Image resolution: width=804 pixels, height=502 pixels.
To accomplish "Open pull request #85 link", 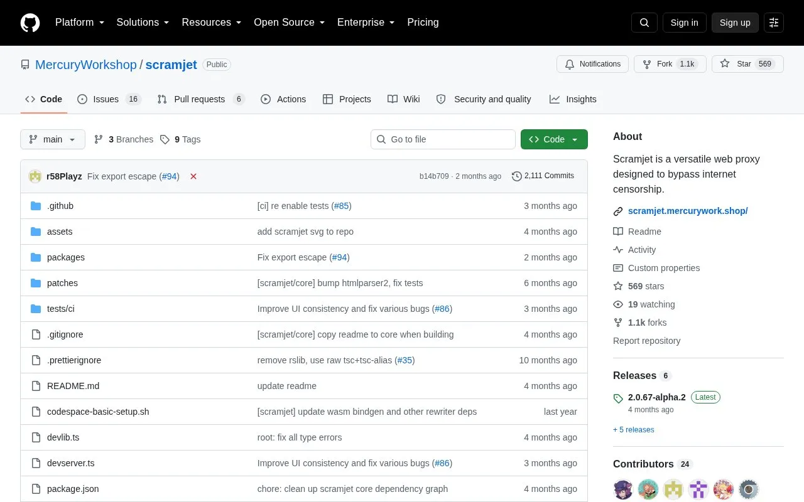I will point(342,206).
